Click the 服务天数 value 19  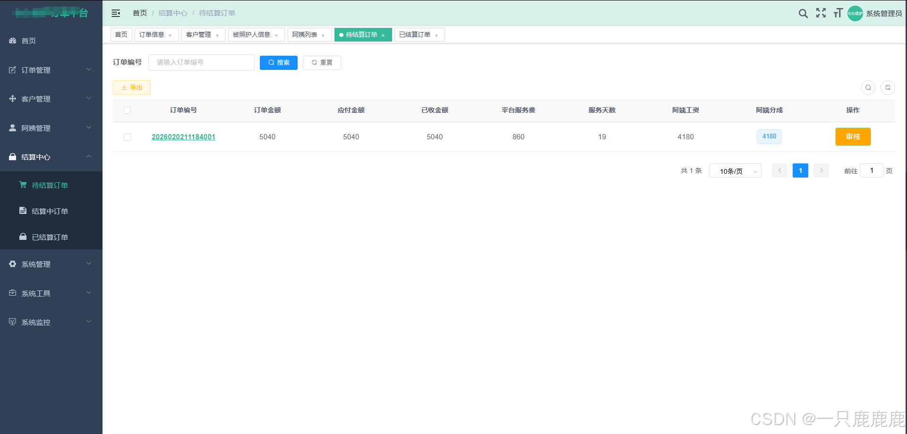point(602,137)
